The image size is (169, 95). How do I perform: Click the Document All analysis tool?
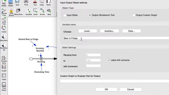pos(4,47)
